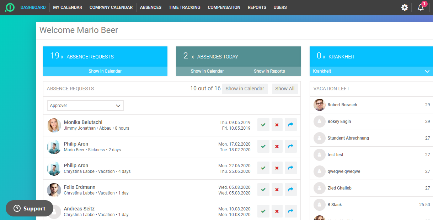
Task: Open the Approver dropdown
Action: pos(85,106)
